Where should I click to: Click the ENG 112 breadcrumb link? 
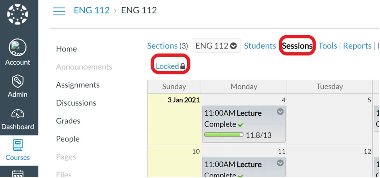click(x=92, y=11)
